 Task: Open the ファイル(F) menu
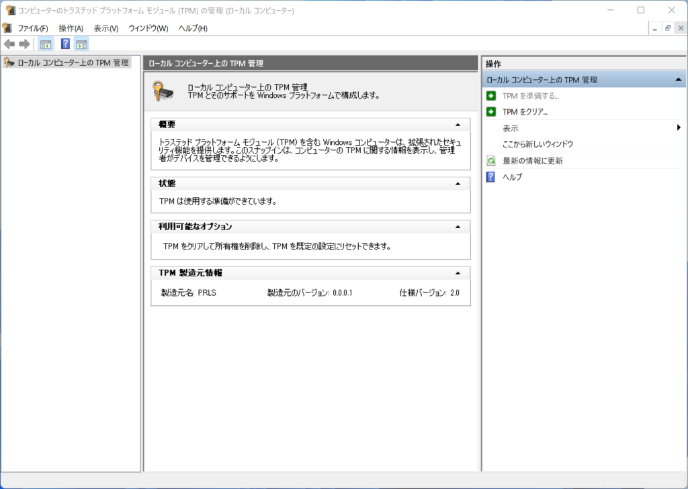click(x=33, y=28)
